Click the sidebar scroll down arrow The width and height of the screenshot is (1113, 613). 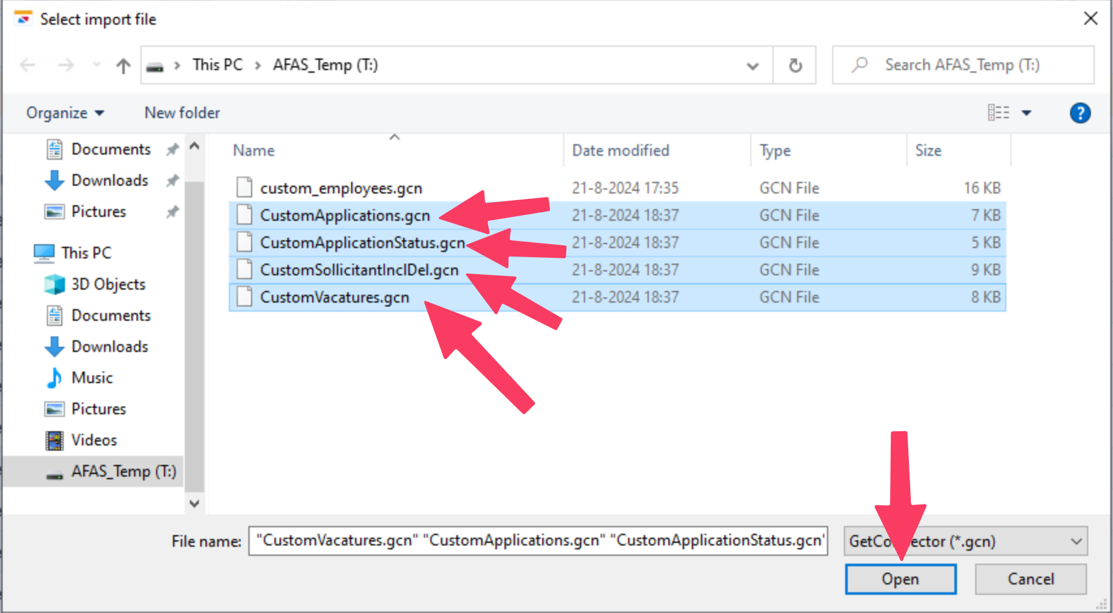(194, 503)
